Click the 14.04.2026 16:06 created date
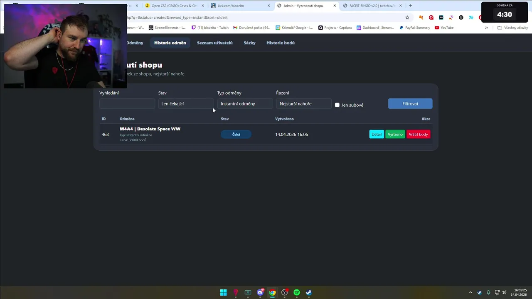Screen dimensions: 532x299 click(291, 135)
